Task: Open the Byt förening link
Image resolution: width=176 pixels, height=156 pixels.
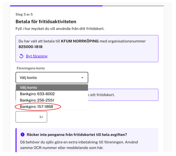Action: click(37, 56)
